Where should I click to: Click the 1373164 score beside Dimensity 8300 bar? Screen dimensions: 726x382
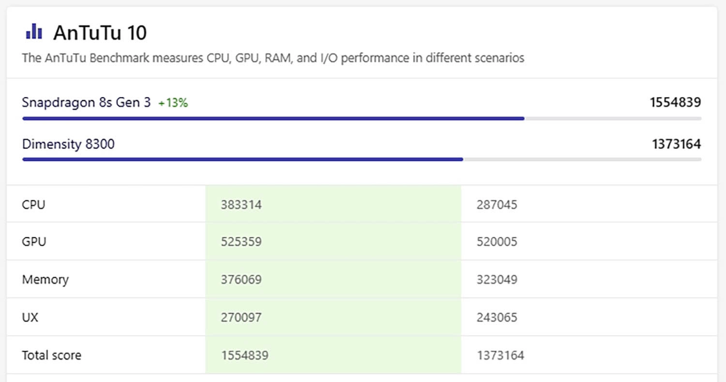pyautogui.click(x=676, y=144)
